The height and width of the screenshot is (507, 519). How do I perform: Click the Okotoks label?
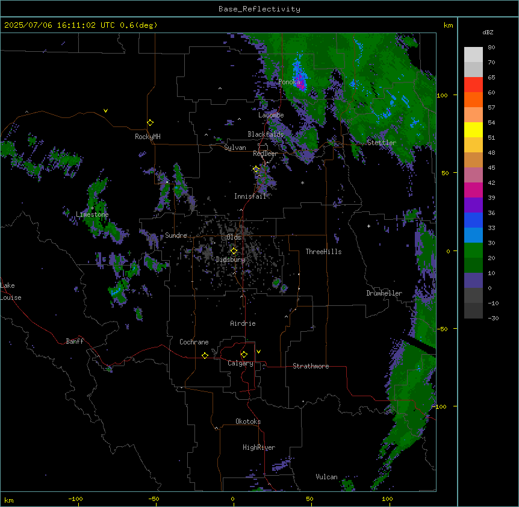[x=248, y=421]
